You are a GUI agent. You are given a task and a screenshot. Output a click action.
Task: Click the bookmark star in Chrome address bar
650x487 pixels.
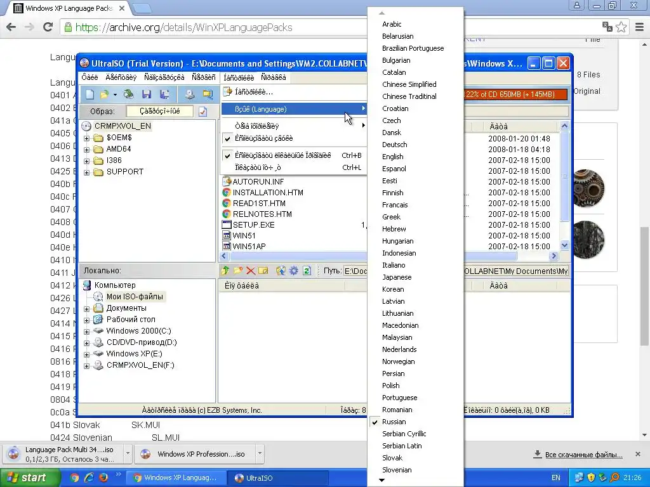pyautogui.click(x=621, y=27)
